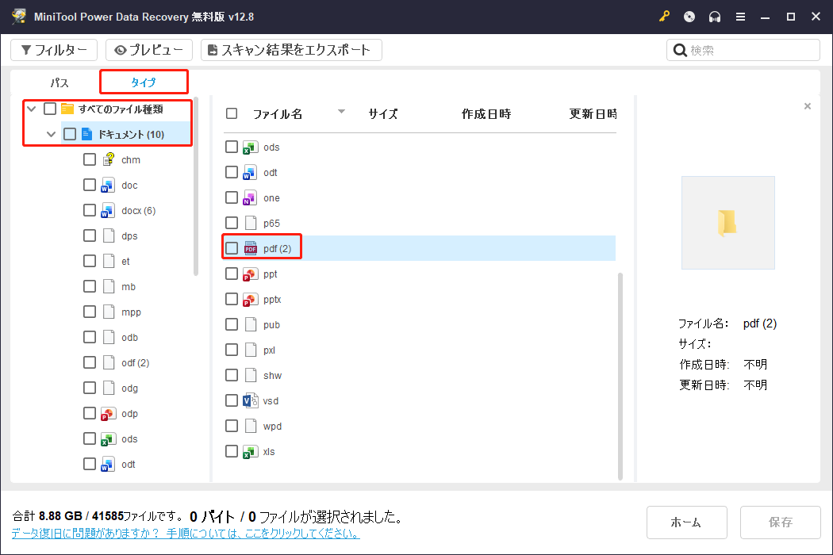This screenshot has width=833, height=555.
Task: Select the PDF file type icon
Action: point(249,247)
